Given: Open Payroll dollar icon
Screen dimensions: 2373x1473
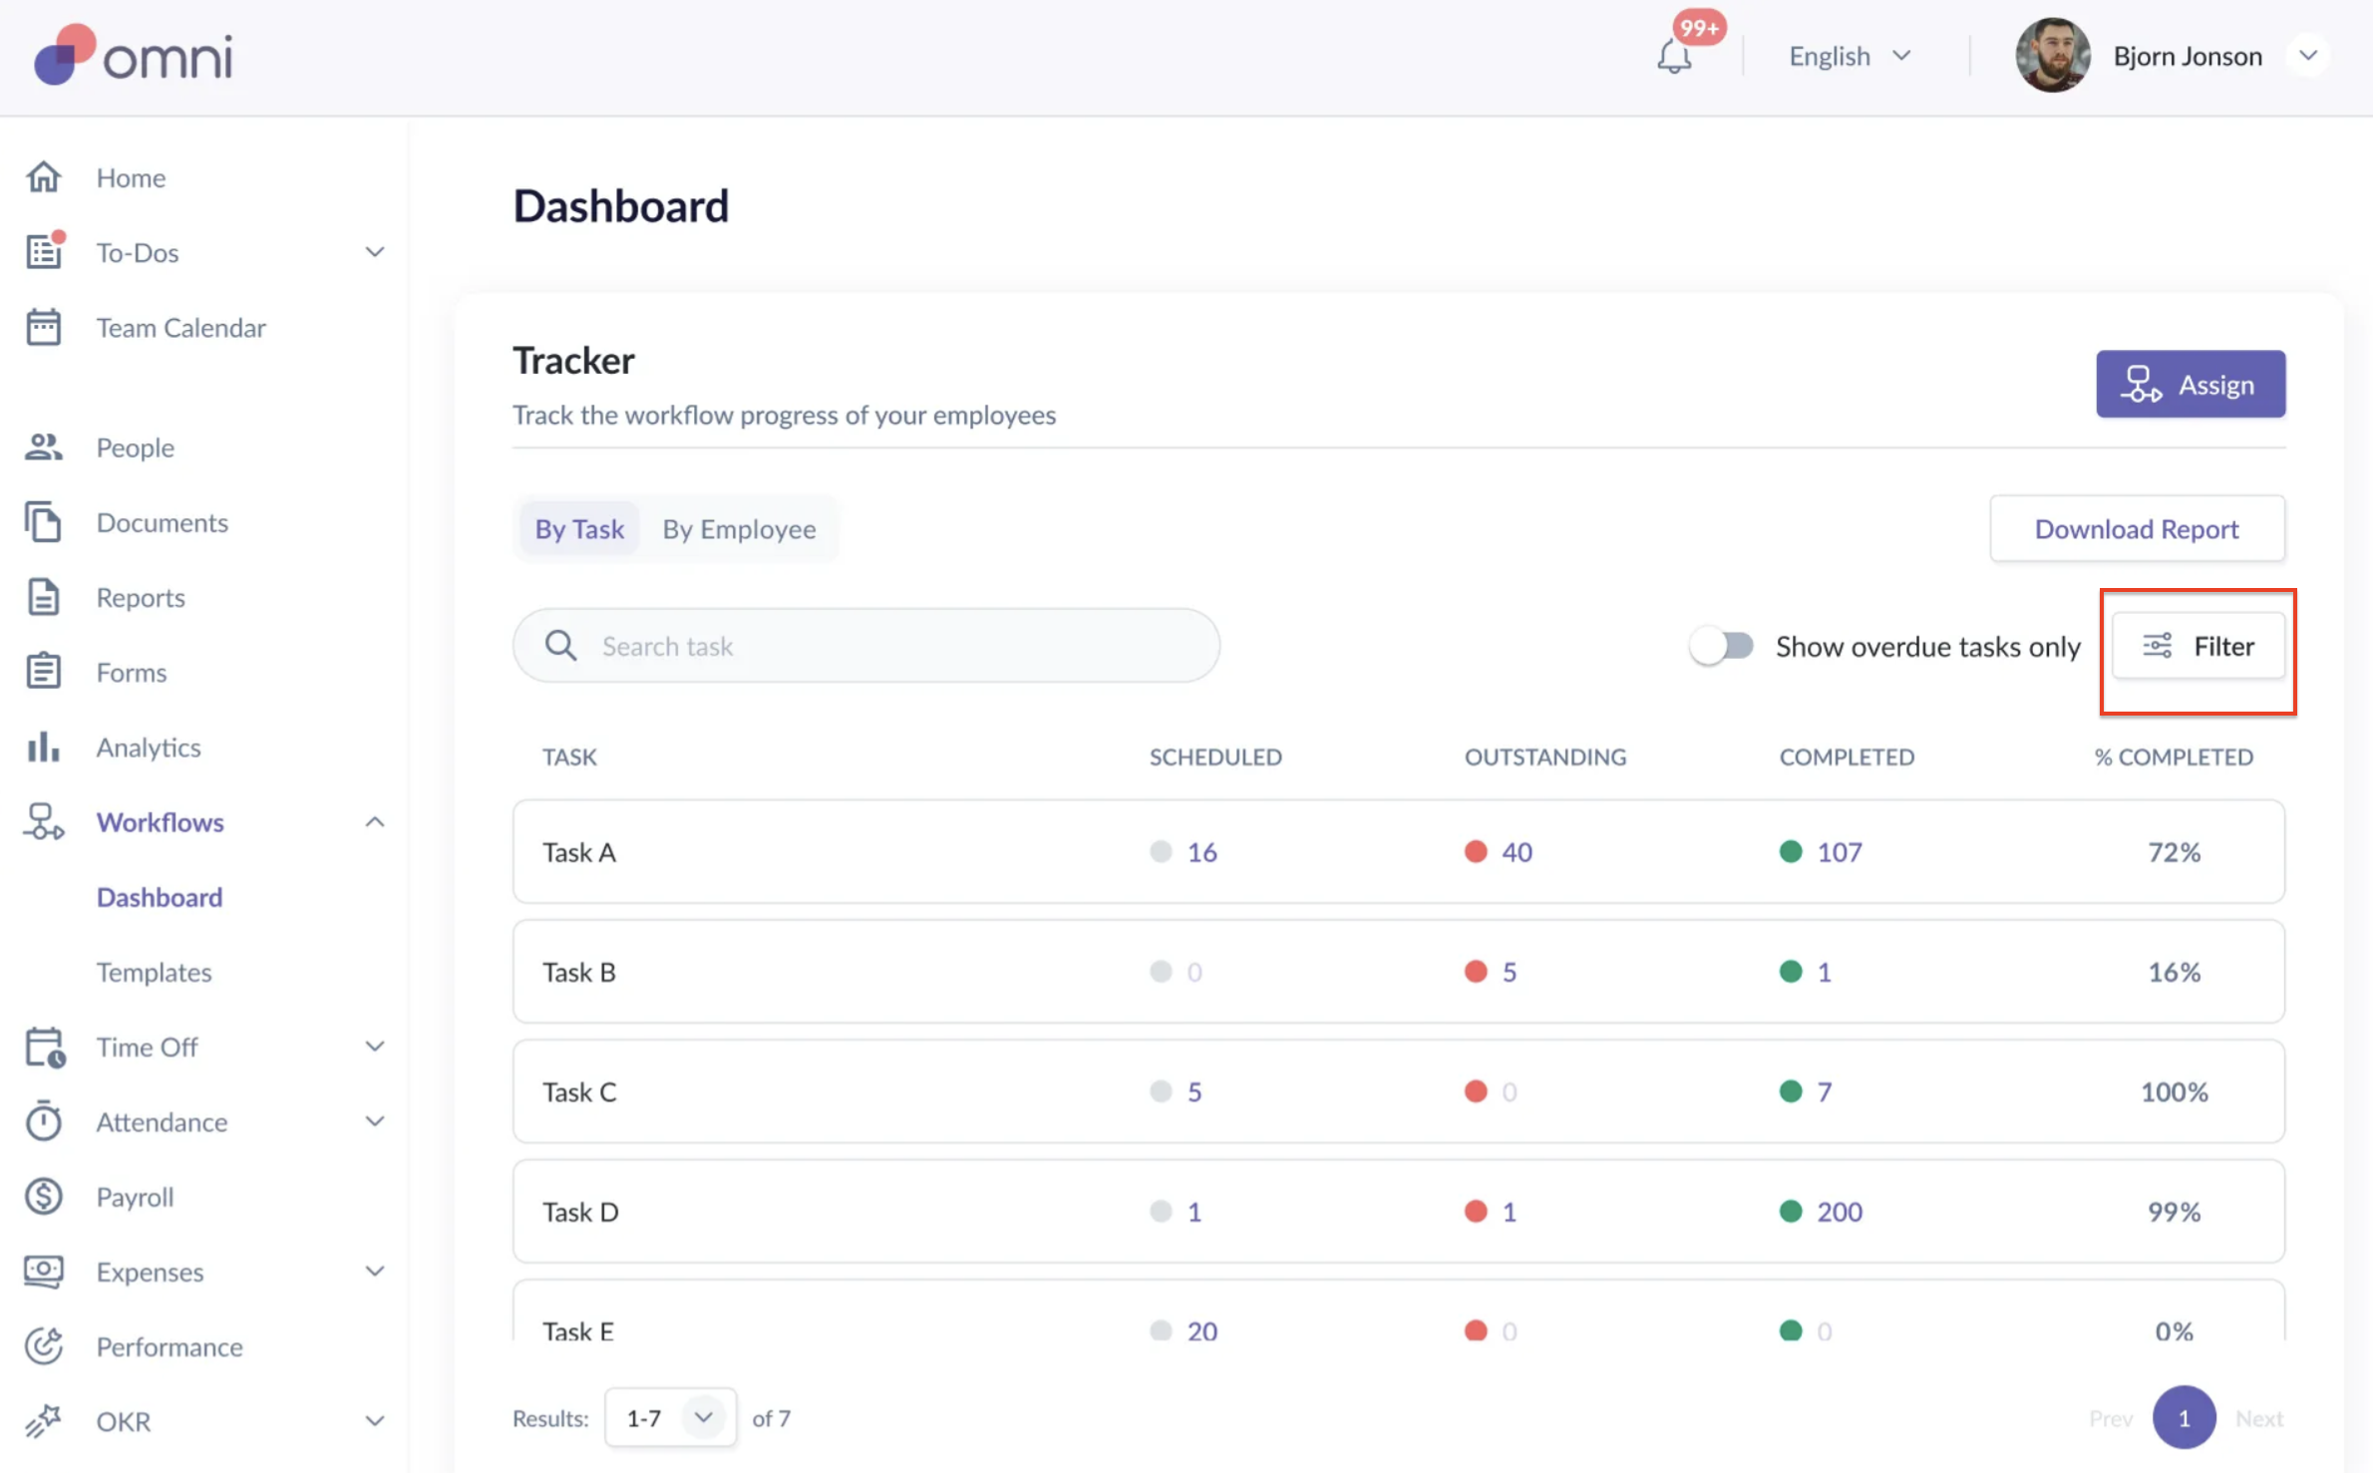Looking at the screenshot, I should (x=44, y=1196).
